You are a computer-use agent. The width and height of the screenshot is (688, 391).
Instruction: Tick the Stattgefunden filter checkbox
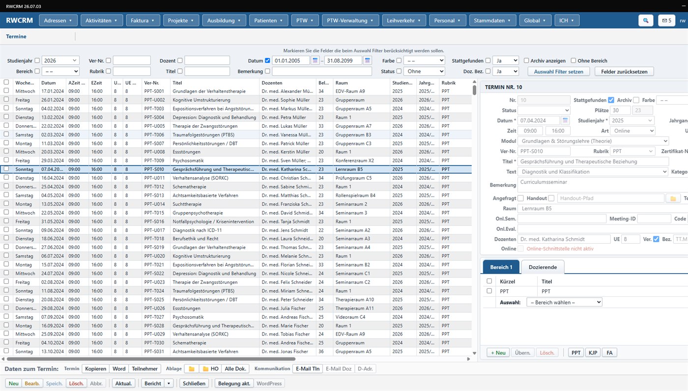(488, 61)
